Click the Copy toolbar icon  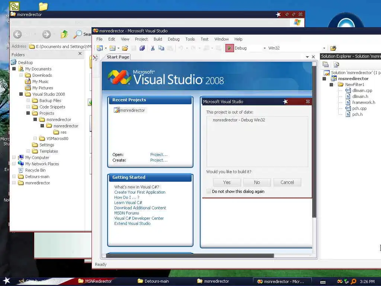pos(161,48)
